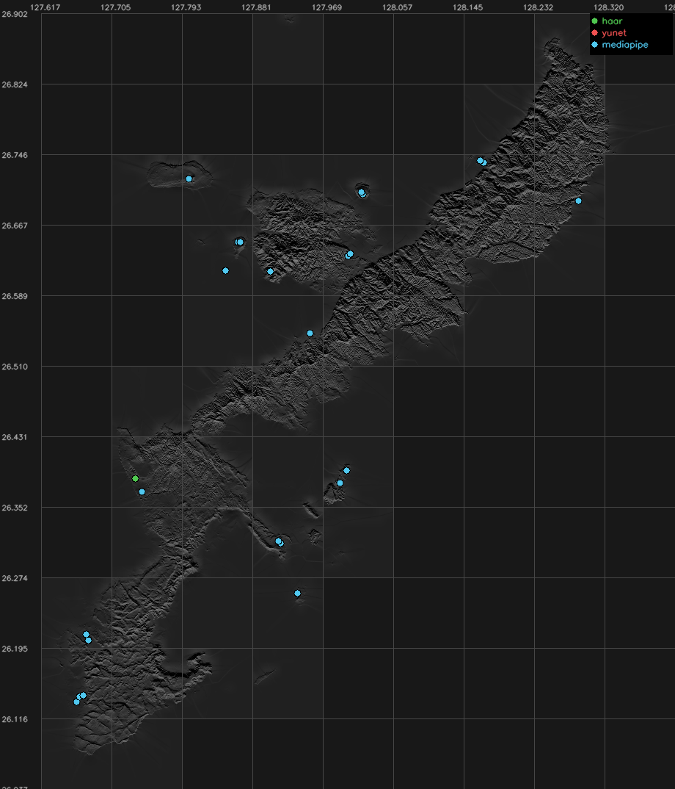The height and width of the screenshot is (789, 675).
Task: Click the longitude label 128.145
Action: point(467,7)
